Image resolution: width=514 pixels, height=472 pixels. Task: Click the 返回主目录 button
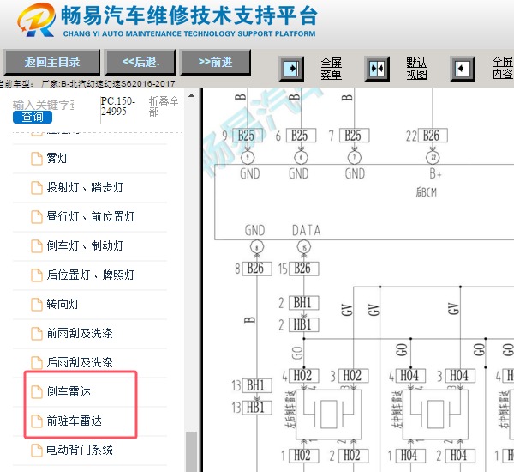(51, 62)
